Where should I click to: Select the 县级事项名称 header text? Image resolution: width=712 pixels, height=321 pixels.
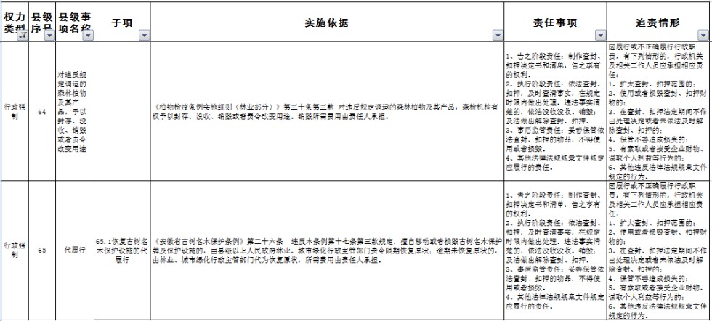[75, 23]
